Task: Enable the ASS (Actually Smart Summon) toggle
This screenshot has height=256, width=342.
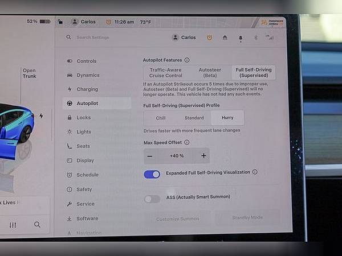Action: (x=152, y=199)
